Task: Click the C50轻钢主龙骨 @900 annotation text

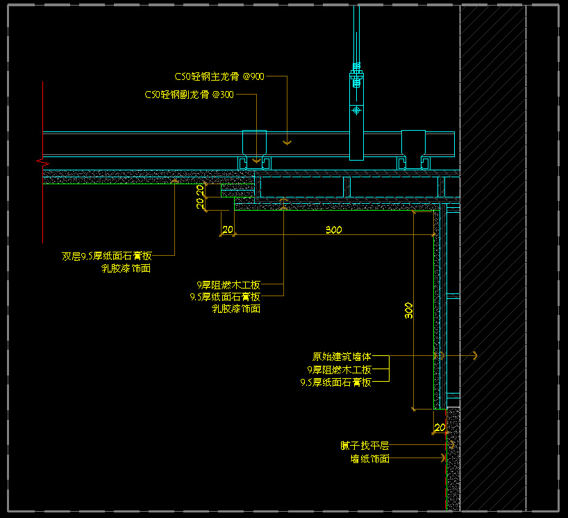Action: (x=219, y=76)
